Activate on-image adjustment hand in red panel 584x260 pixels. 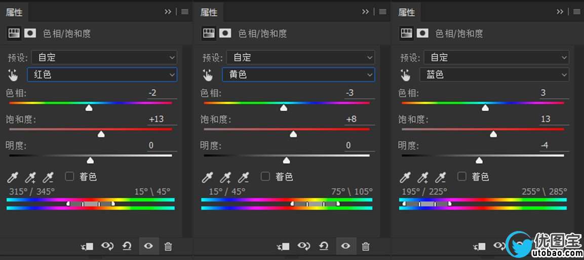(x=13, y=75)
